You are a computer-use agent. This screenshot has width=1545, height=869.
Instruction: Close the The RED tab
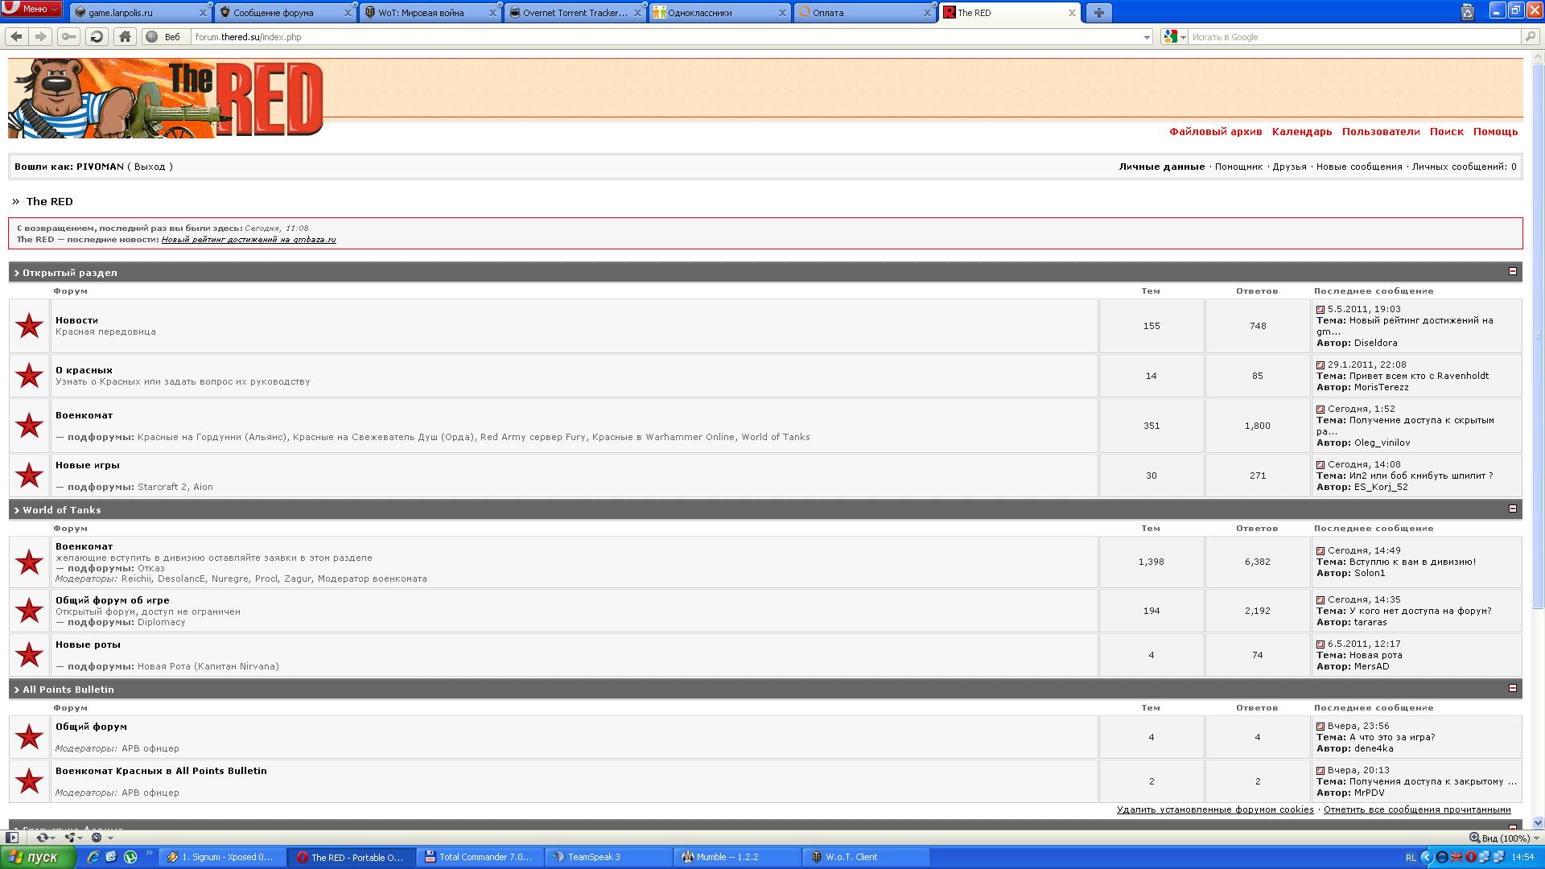[x=1072, y=13]
